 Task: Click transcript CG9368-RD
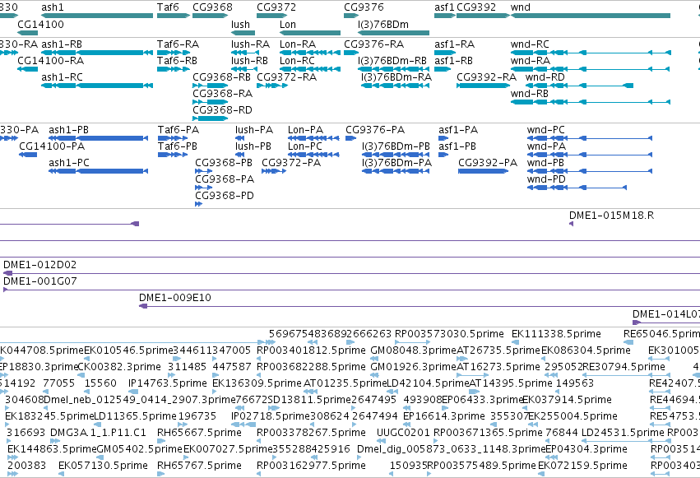coord(211,118)
